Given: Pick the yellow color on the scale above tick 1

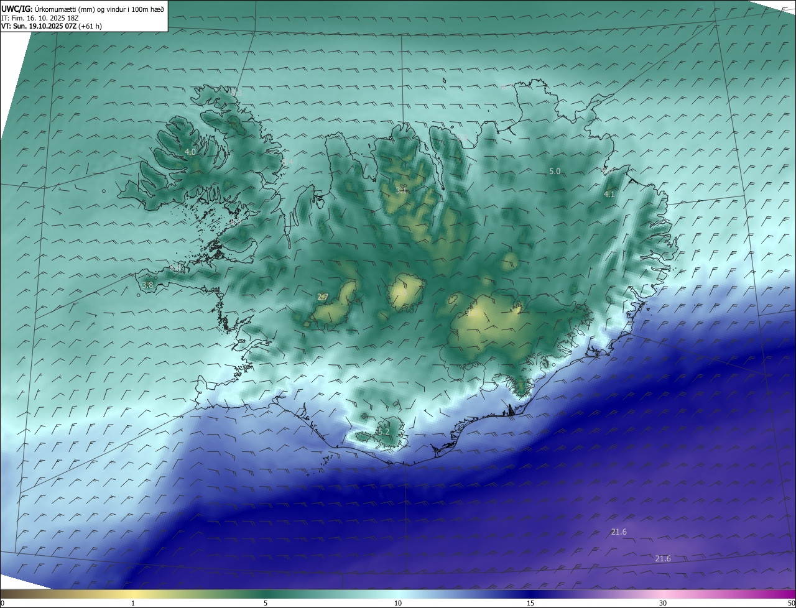Looking at the screenshot, I should pyautogui.click(x=133, y=594).
